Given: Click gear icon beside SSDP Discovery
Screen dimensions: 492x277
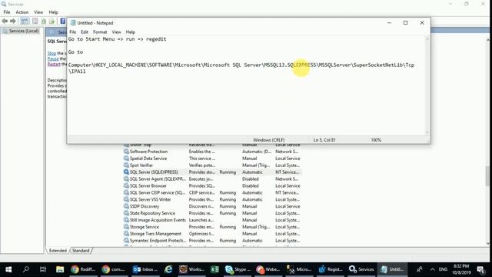Looking at the screenshot, I should coord(126,206).
